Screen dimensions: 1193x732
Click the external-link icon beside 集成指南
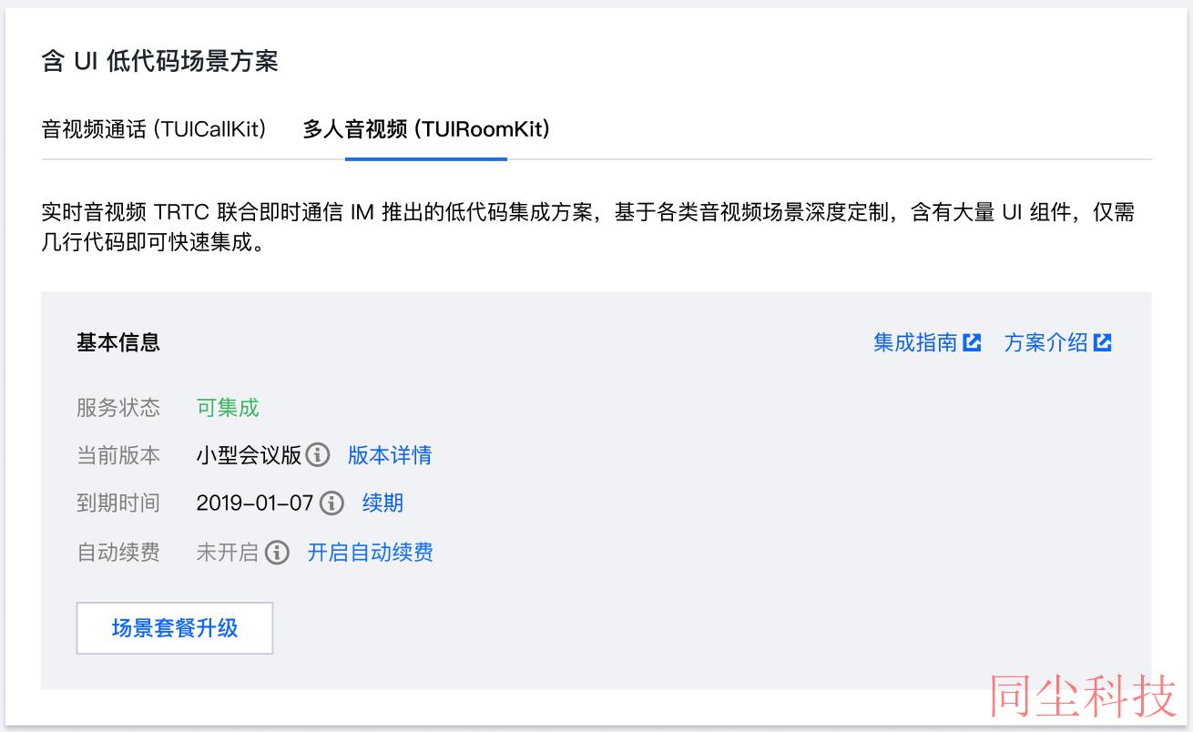point(973,342)
